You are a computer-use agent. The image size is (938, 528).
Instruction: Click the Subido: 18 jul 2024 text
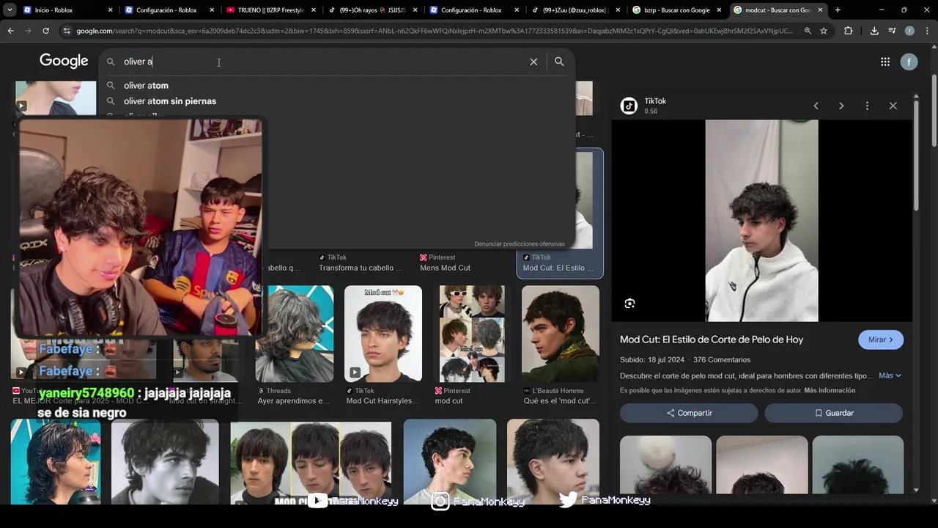tap(651, 360)
